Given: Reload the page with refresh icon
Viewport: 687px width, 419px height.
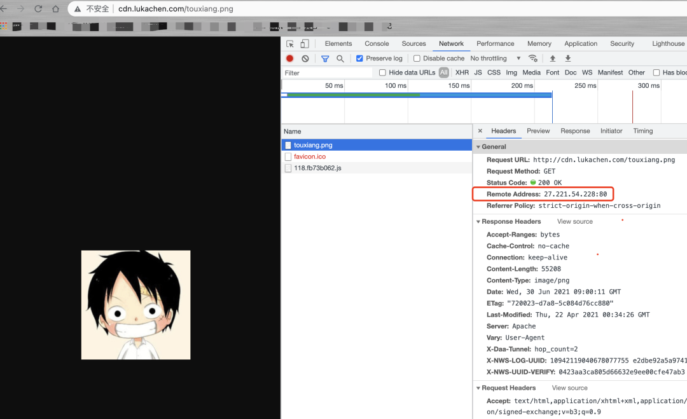Looking at the screenshot, I should pos(38,9).
